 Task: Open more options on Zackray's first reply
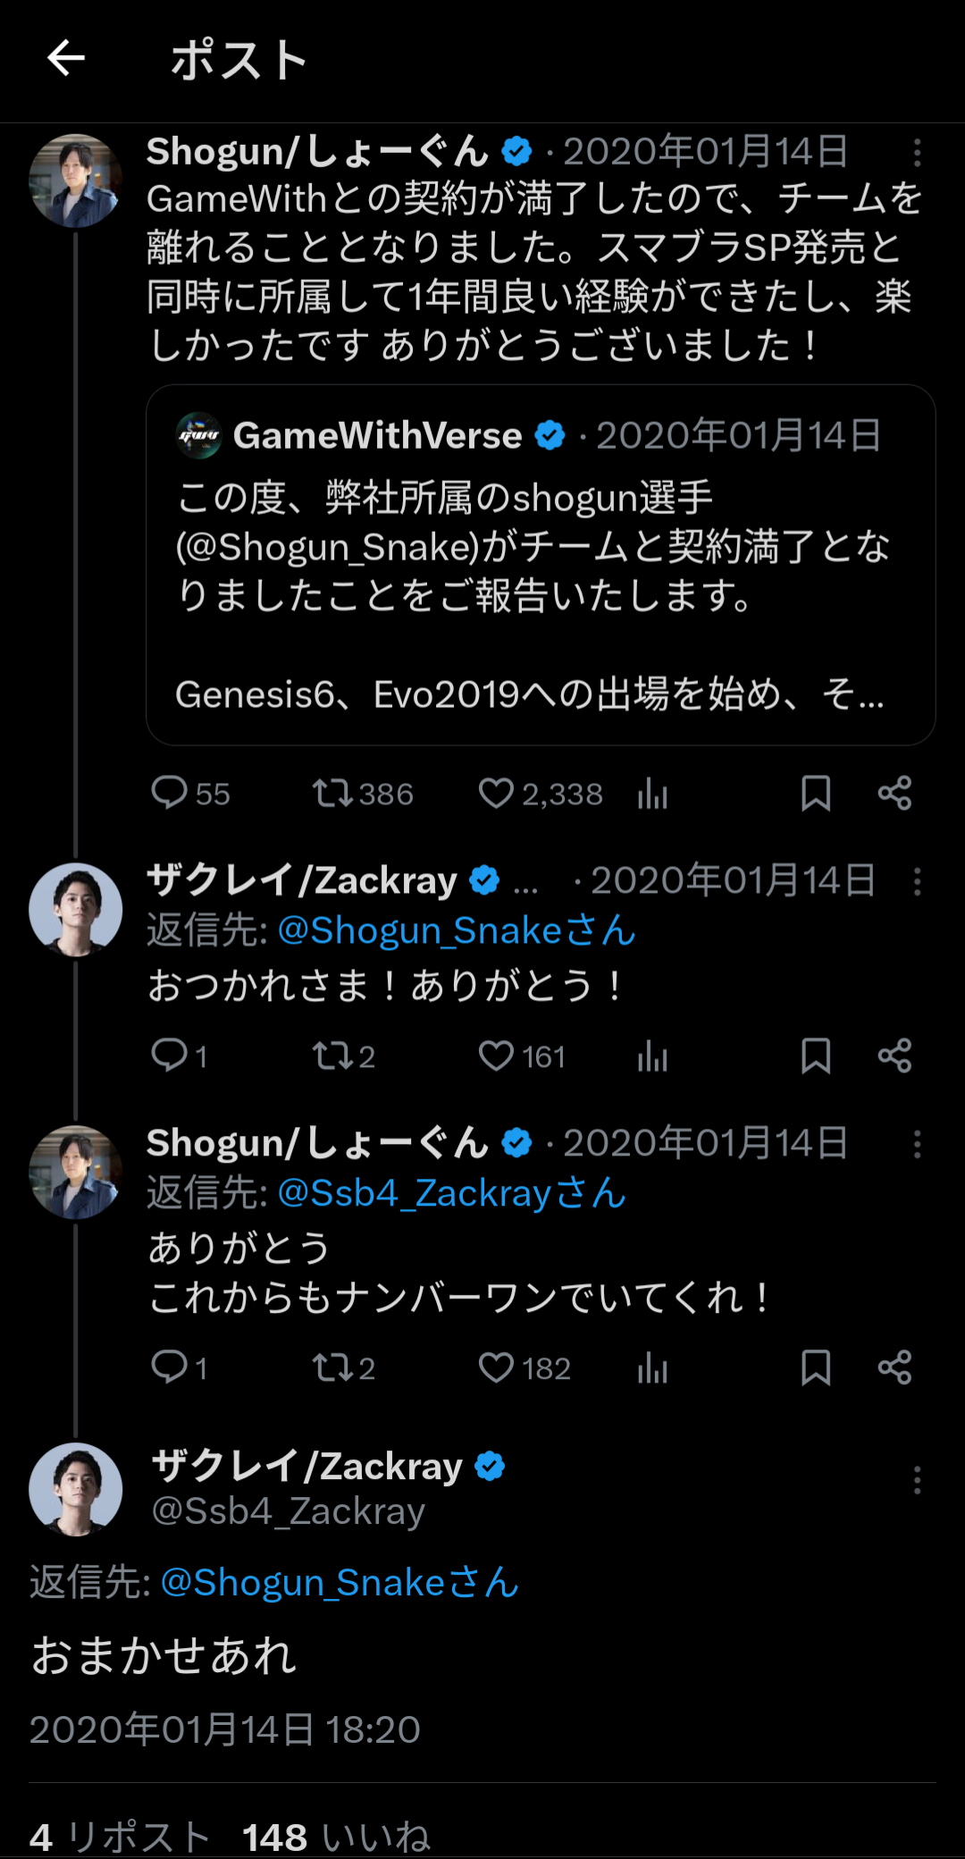tap(917, 881)
